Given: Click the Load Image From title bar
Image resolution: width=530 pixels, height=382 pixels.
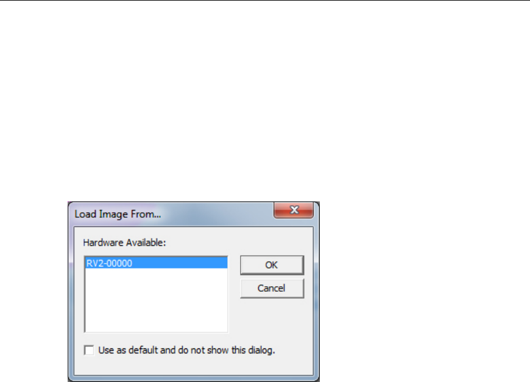Looking at the screenshot, I should coord(172,214).
